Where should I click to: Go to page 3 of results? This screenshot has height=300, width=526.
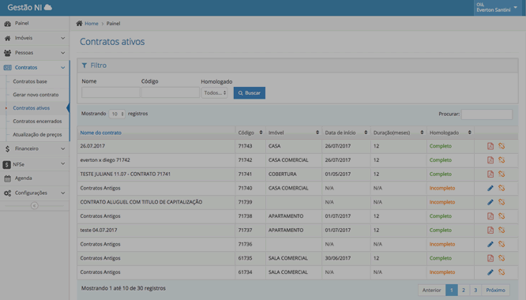[x=475, y=291]
